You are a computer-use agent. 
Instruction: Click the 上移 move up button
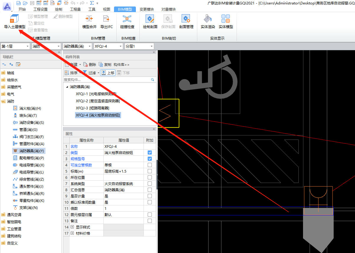click(x=108, y=73)
